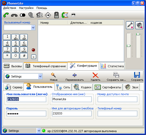The width and height of the screenshot is (146, 135).
Task: Mute the speaker button
Action: tap(139, 25)
